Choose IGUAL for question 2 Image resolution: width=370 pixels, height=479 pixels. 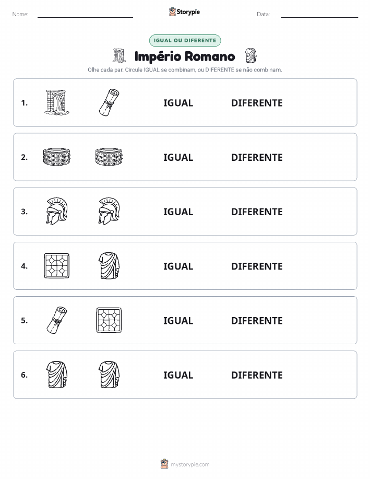(178, 157)
